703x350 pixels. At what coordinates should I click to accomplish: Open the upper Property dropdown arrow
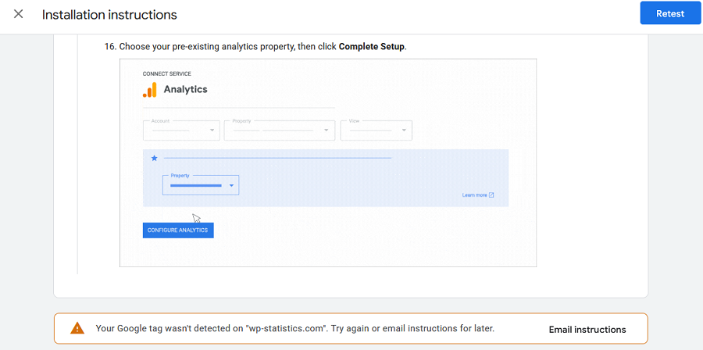(x=327, y=130)
